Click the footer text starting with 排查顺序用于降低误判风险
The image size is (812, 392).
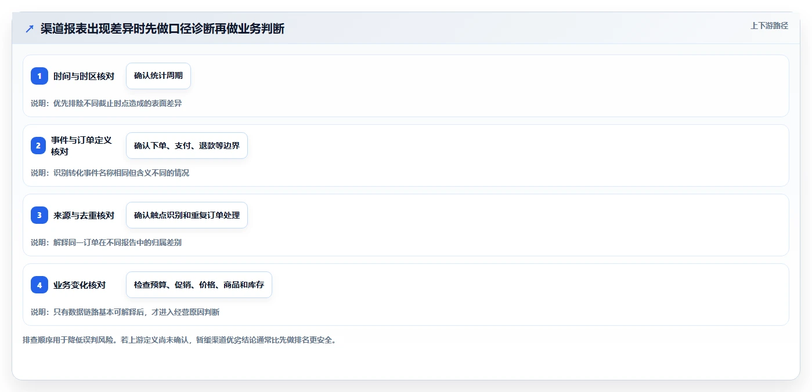(x=179, y=340)
